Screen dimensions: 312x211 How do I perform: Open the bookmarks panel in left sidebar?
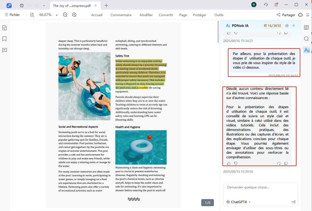pos(4,39)
